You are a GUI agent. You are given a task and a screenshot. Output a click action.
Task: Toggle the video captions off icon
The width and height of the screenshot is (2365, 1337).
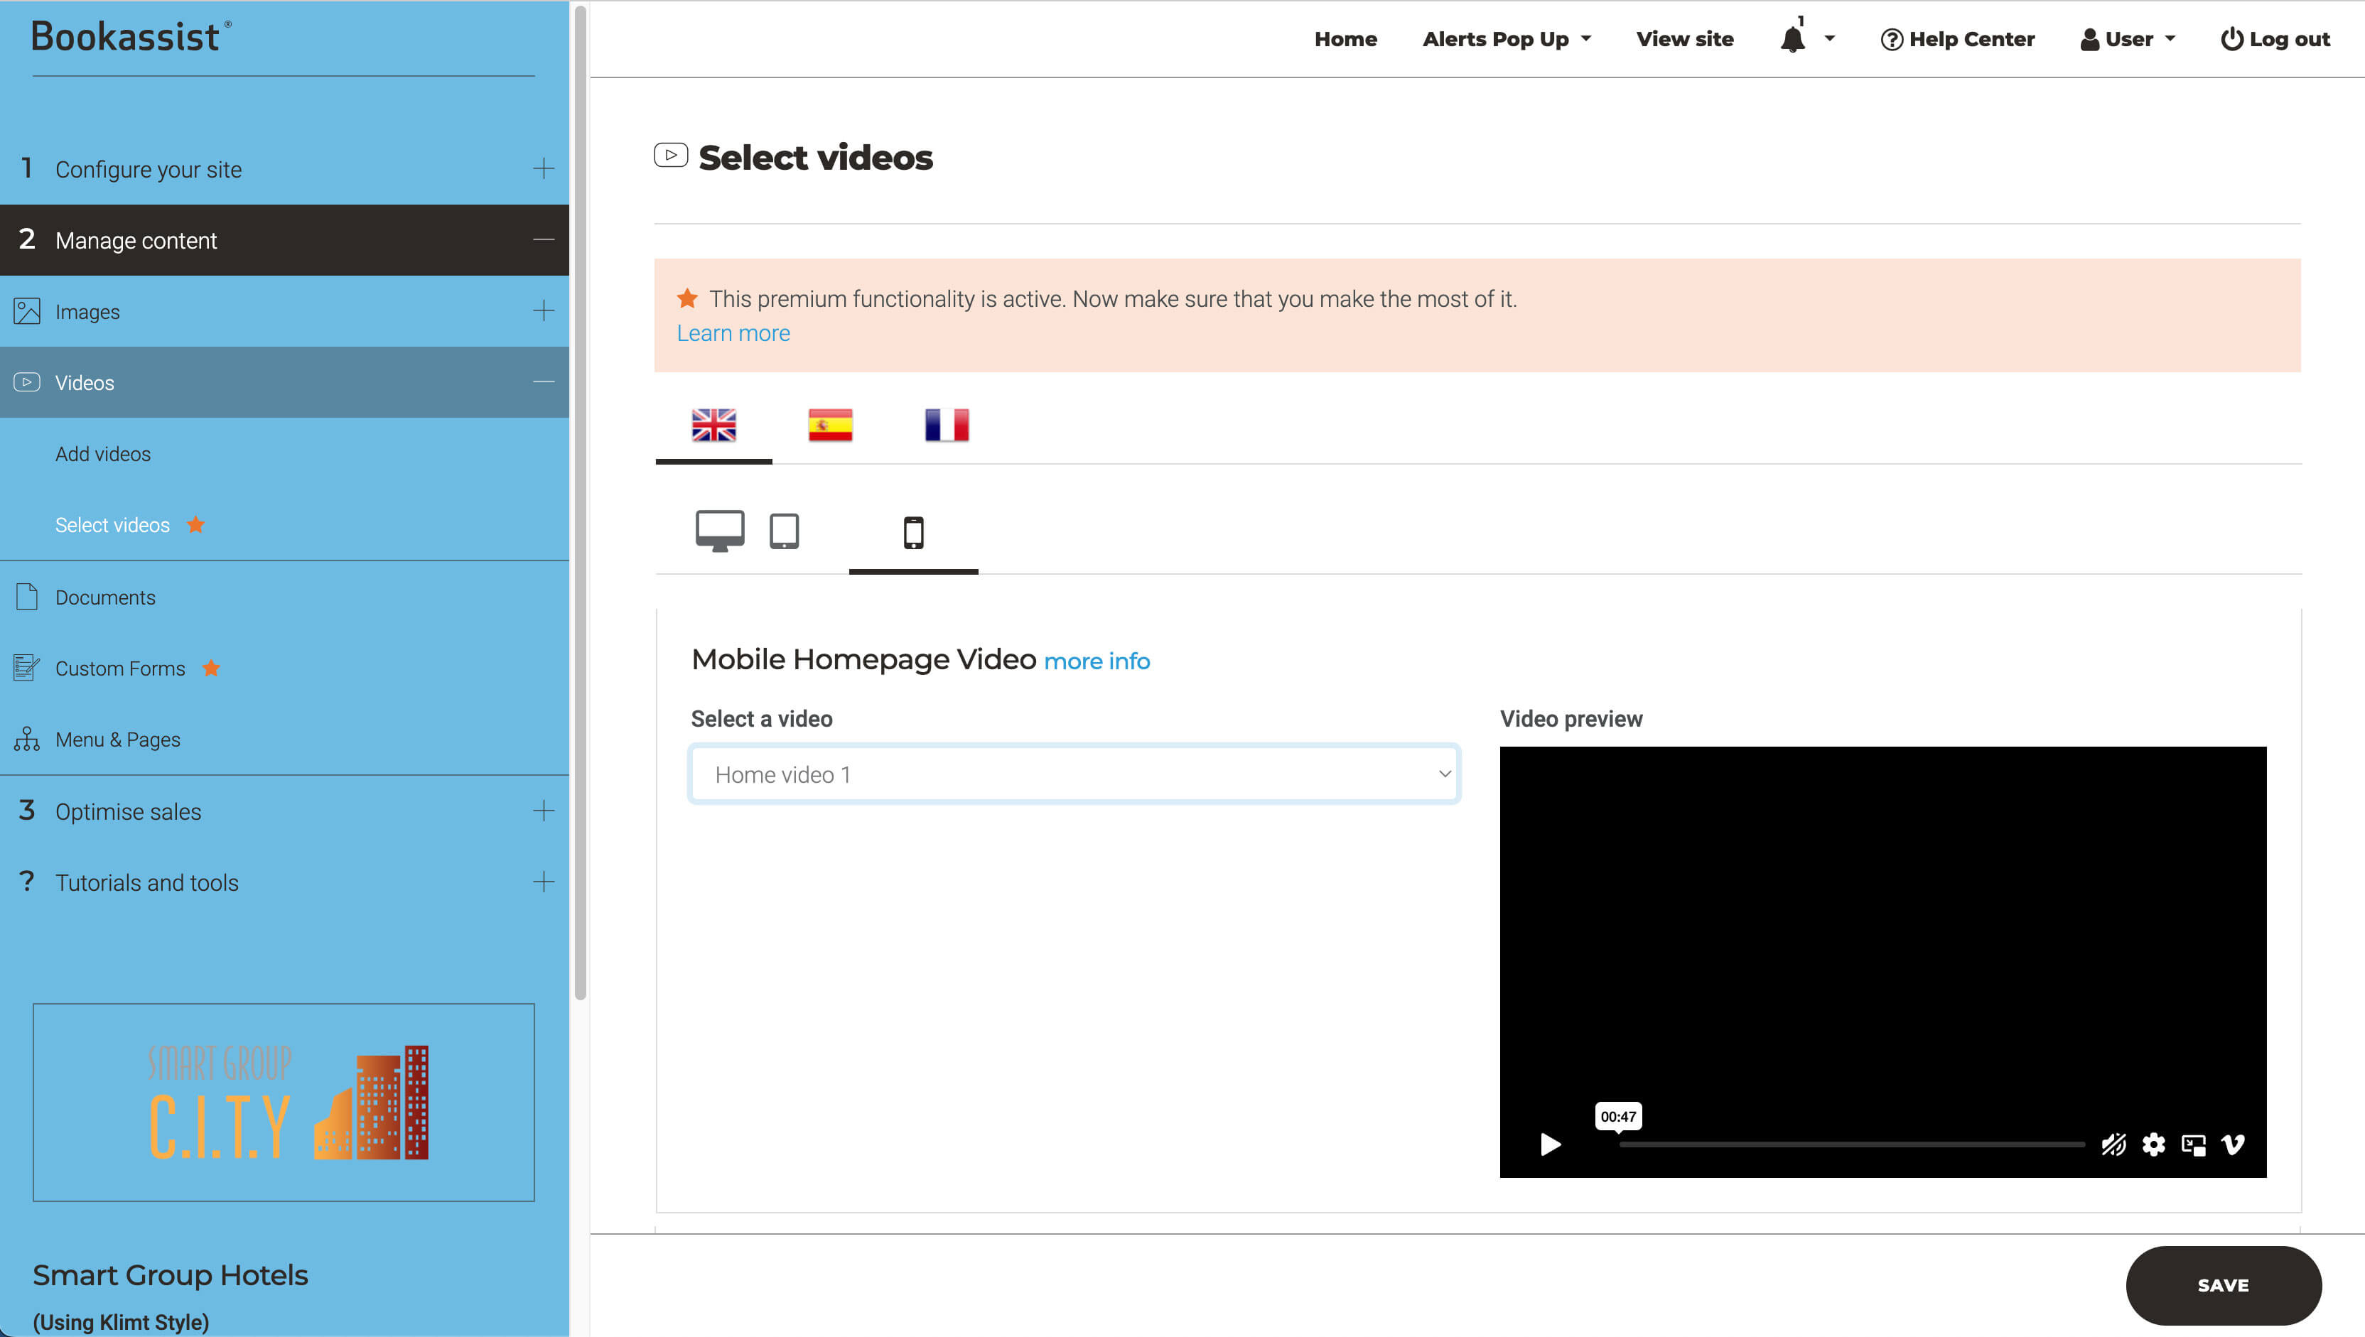tap(2113, 1144)
